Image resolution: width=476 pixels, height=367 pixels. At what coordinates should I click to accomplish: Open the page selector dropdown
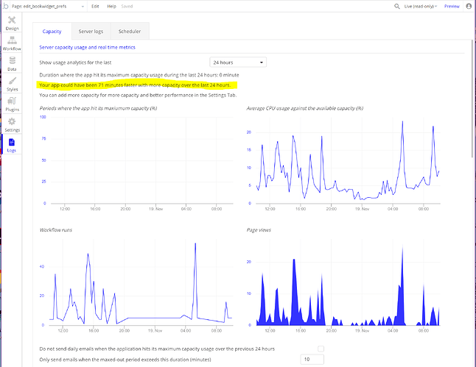click(x=48, y=6)
